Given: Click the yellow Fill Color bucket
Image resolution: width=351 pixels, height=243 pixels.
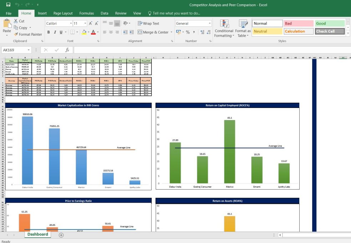Looking at the screenshot, I should click(x=84, y=32).
